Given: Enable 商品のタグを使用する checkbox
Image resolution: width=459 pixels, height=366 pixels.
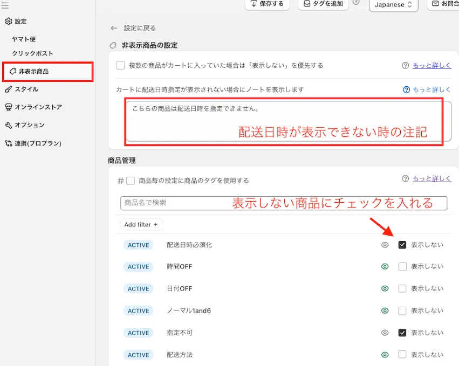Looking at the screenshot, I should pos(130,181).
